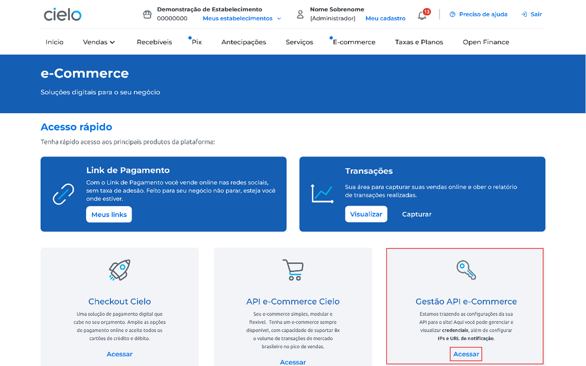Click Demonstração de Estabelecimento text
Screen dimensions: 586x366
pyautogui.click(x=209, y=9)
